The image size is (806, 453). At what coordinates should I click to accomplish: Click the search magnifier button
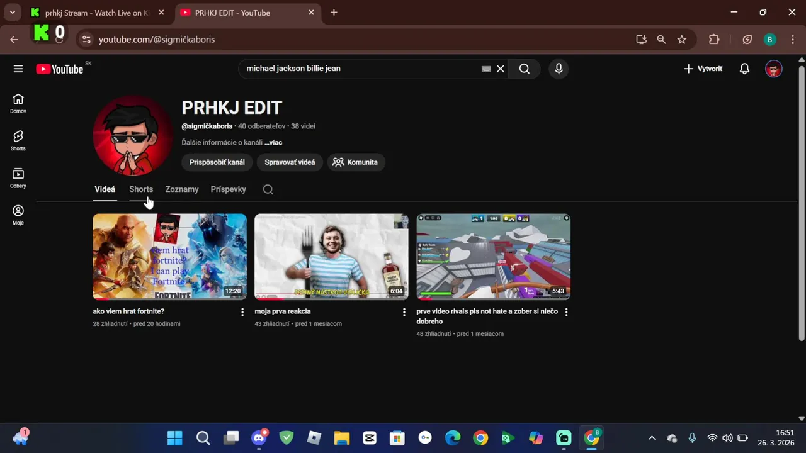525,69
